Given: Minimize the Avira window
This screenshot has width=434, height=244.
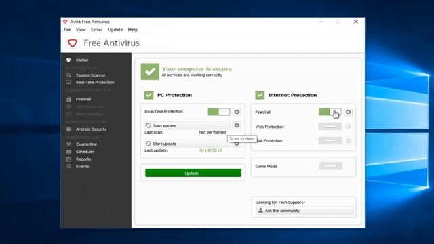Looking at the screenshot, I should (321, 22).
